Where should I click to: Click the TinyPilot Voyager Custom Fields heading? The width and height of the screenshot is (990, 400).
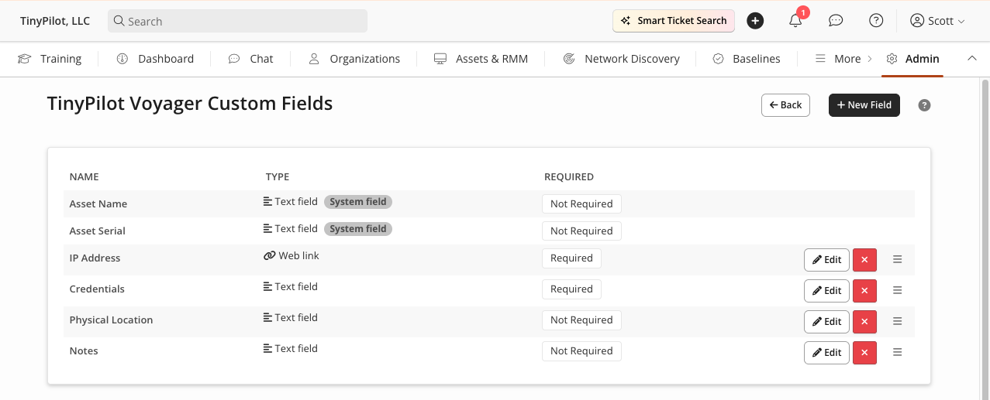tap(190, 104)
